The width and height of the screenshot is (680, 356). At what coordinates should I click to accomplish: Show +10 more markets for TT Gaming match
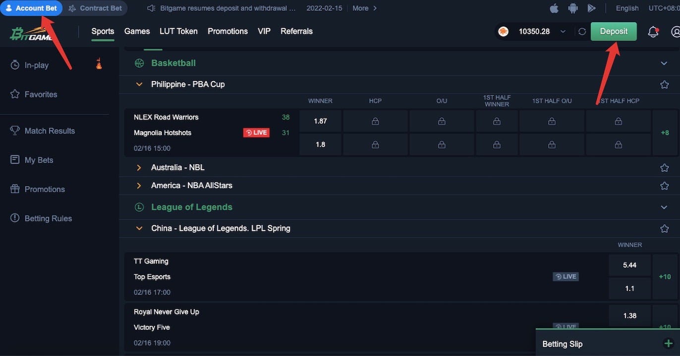pos(665,277)
